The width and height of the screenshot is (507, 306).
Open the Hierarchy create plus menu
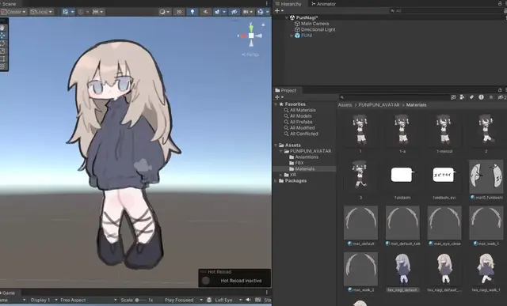[x=279, y=10]
